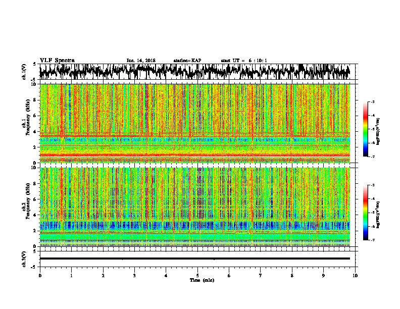Click the time axis tick label "8"
Viewport: 400px width, 309px height.
pos(292,276)
